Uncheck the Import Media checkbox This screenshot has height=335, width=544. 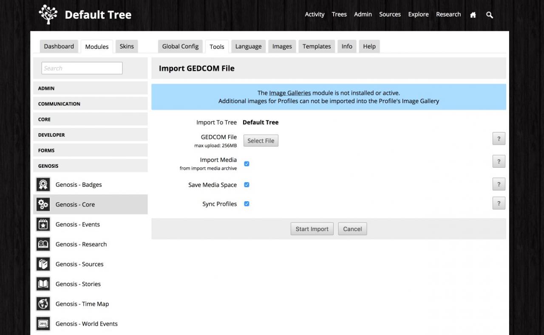(246, 164)
